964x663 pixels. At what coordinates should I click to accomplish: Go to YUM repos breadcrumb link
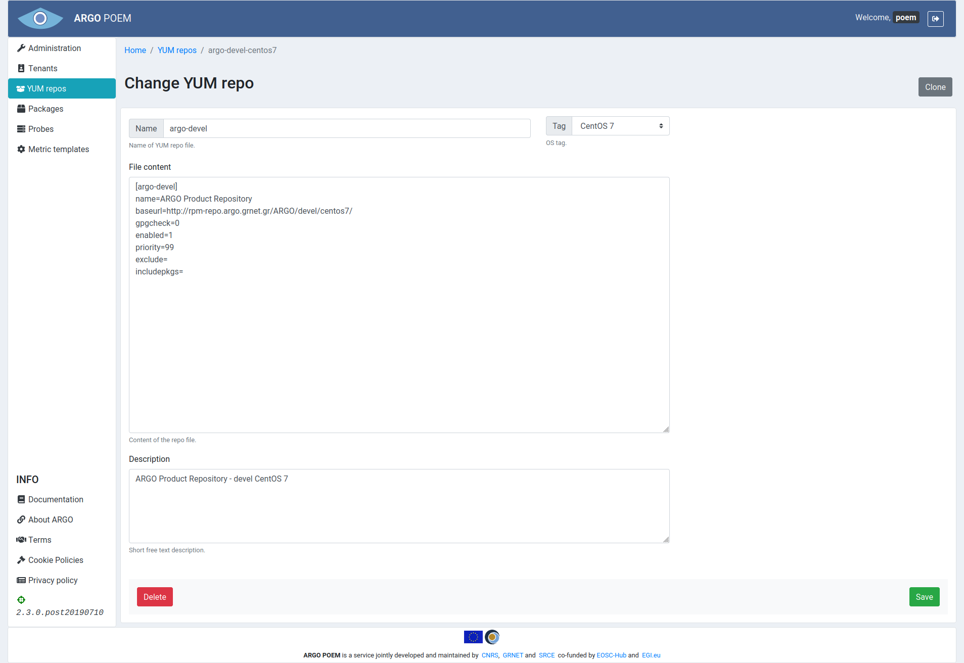pyautogui.click(x=177, y=50)
